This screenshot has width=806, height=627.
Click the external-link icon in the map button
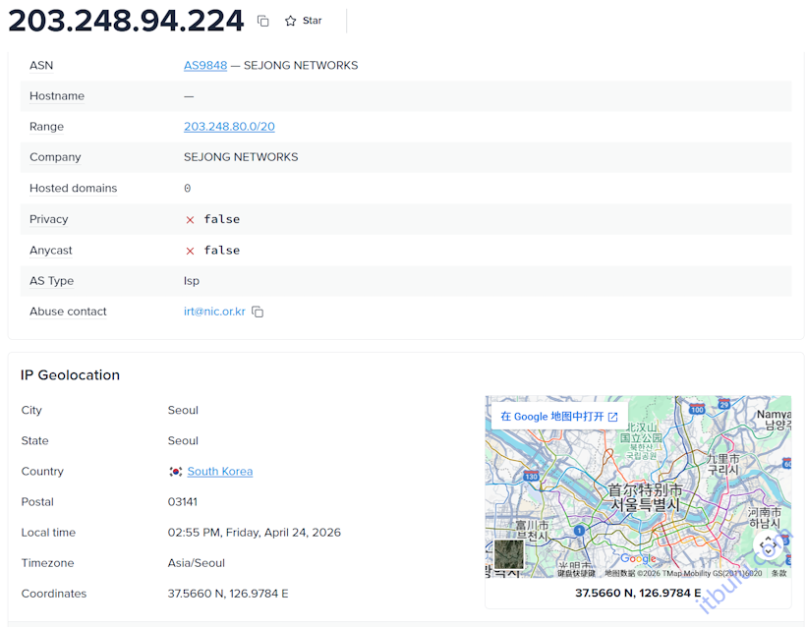click(614, 416)
